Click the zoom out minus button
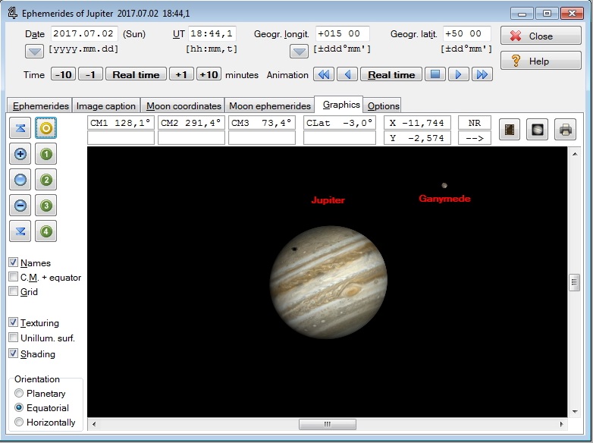The width and height of the screenshot is (593, 443). point(20,206)
